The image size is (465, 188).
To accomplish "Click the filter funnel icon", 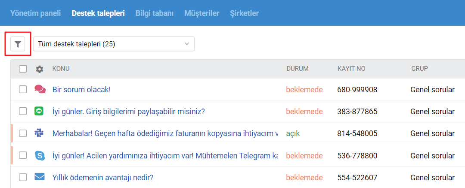I will pos(18,44).
